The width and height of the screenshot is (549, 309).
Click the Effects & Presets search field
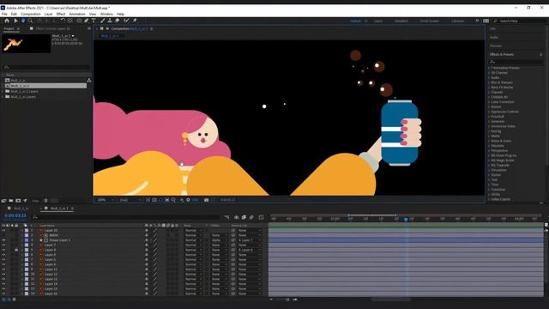coord(516,62)
